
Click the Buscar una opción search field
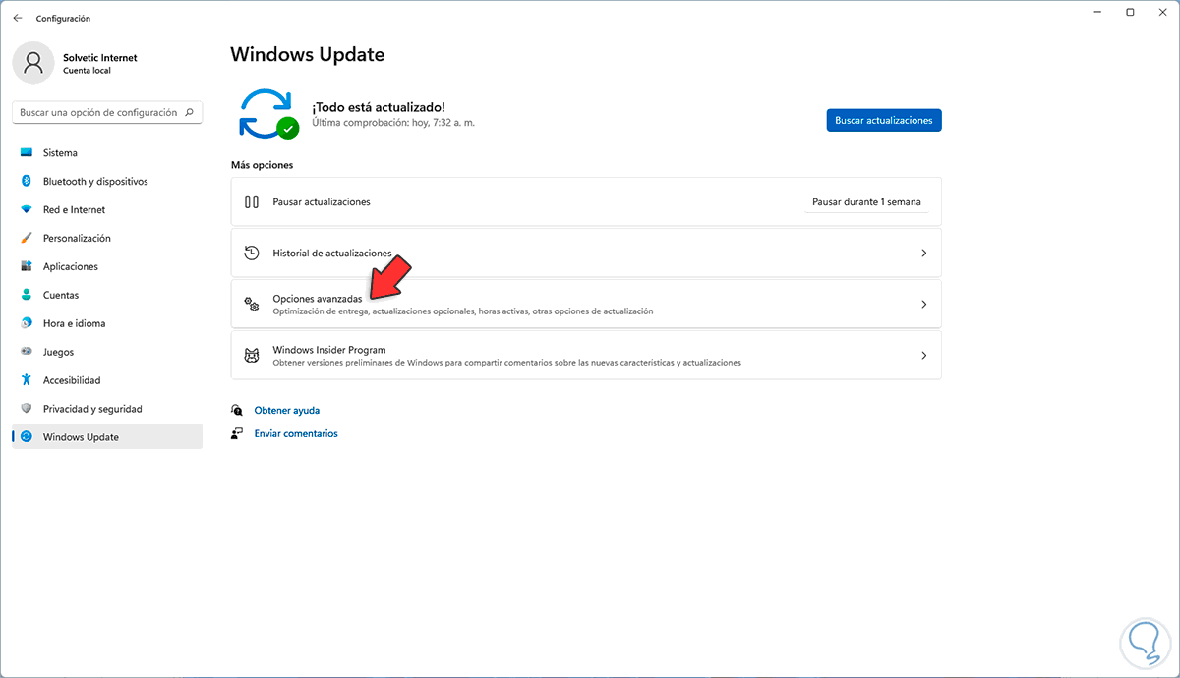107,112
